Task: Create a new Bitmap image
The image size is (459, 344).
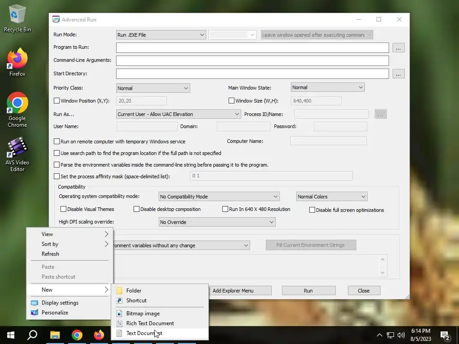Action: 160,313
